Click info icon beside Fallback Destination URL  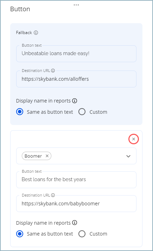(x=53, y=71)
